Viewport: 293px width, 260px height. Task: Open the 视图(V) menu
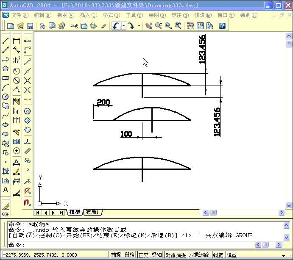(x=66, y=15)
